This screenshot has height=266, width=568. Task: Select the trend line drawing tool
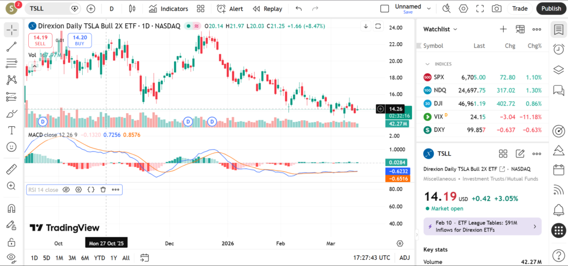pyautogui.click(x=12, y=47)
